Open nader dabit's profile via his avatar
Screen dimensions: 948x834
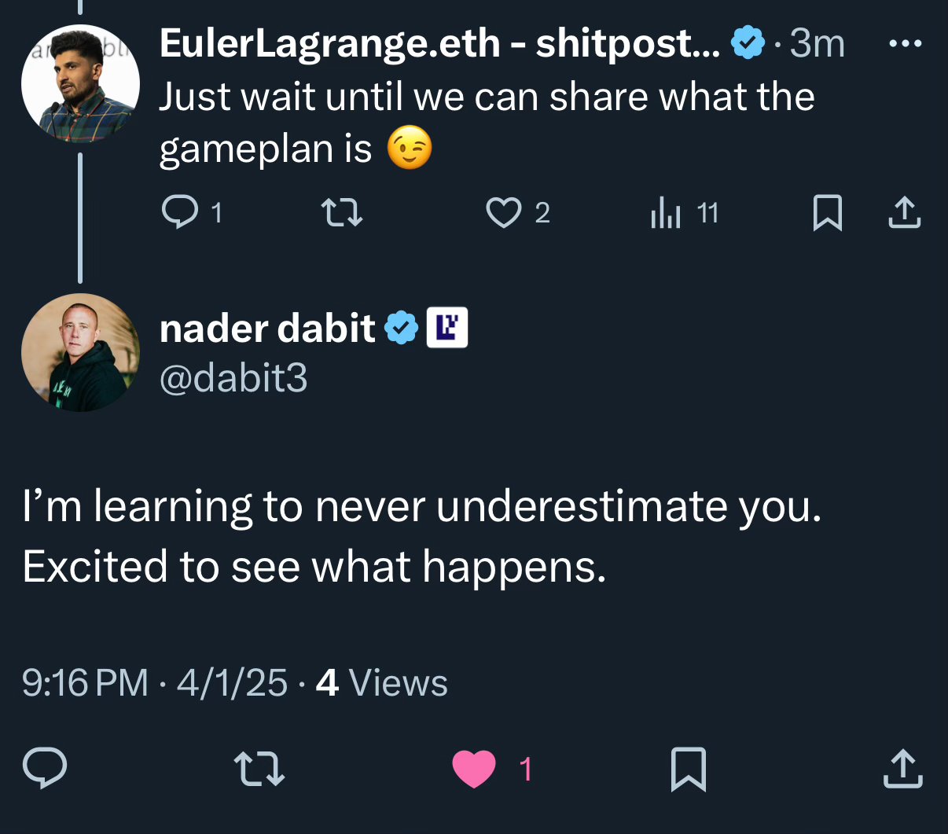click(x=79, y=352)
